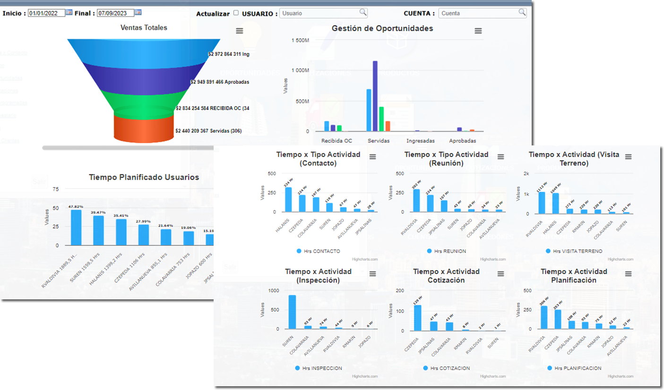Open Highcharts.com link under Planificación chart
Viewport: 664px width, 390px height.
(x=621, y=376)
